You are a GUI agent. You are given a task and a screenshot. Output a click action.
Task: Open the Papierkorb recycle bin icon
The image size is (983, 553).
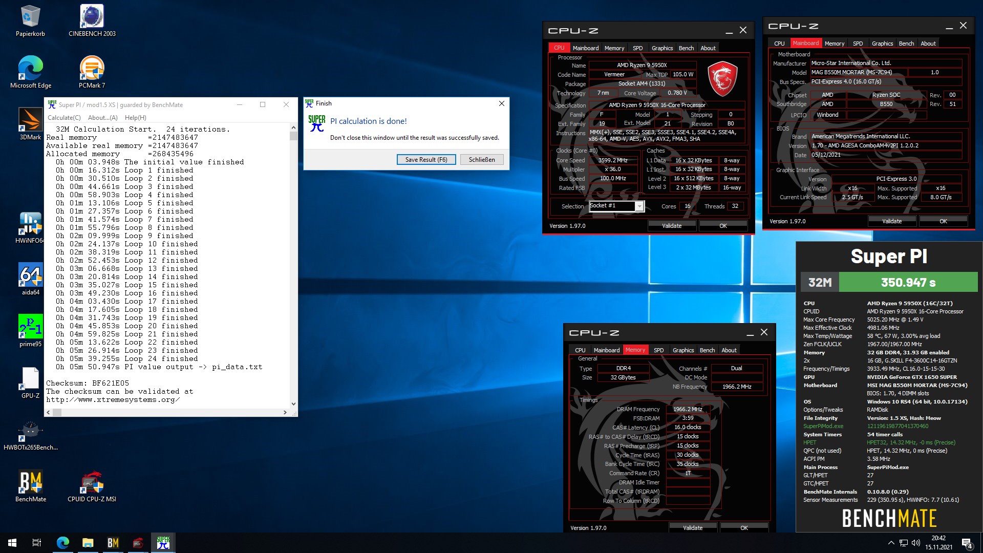tap(30, 21)
